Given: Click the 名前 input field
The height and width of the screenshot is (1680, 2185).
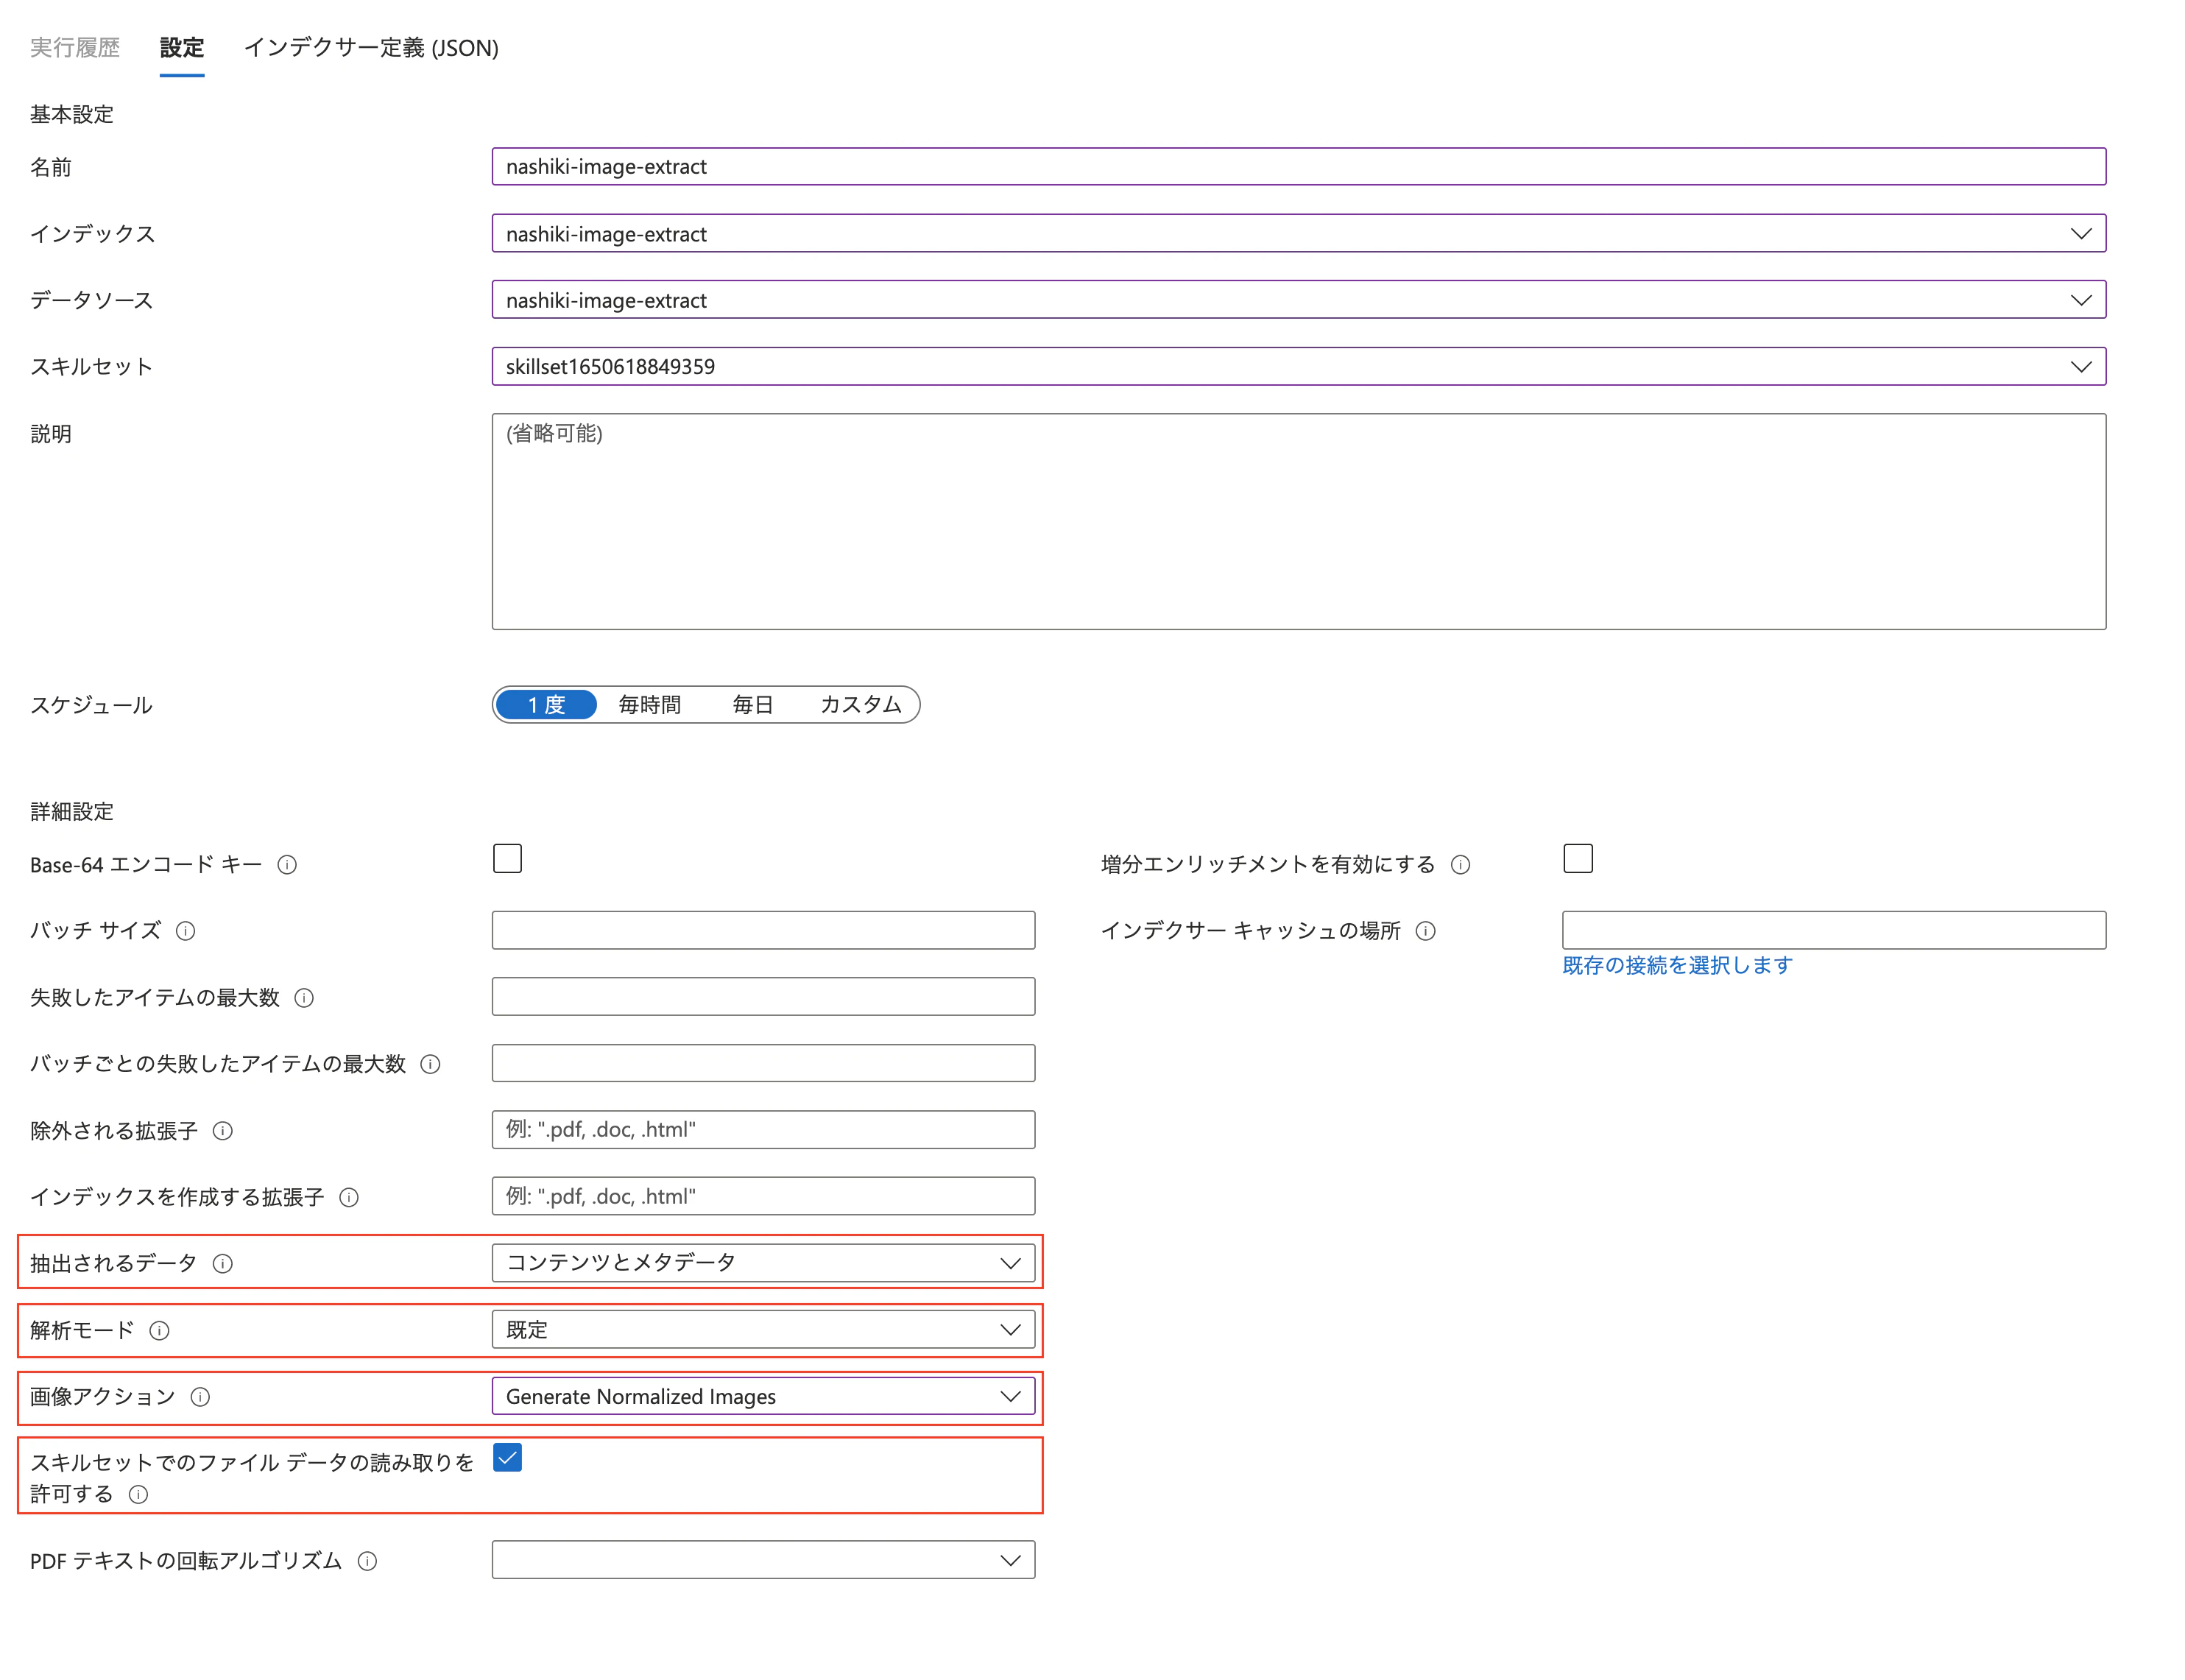Looking at the screenshot, I should [1298, 167].
